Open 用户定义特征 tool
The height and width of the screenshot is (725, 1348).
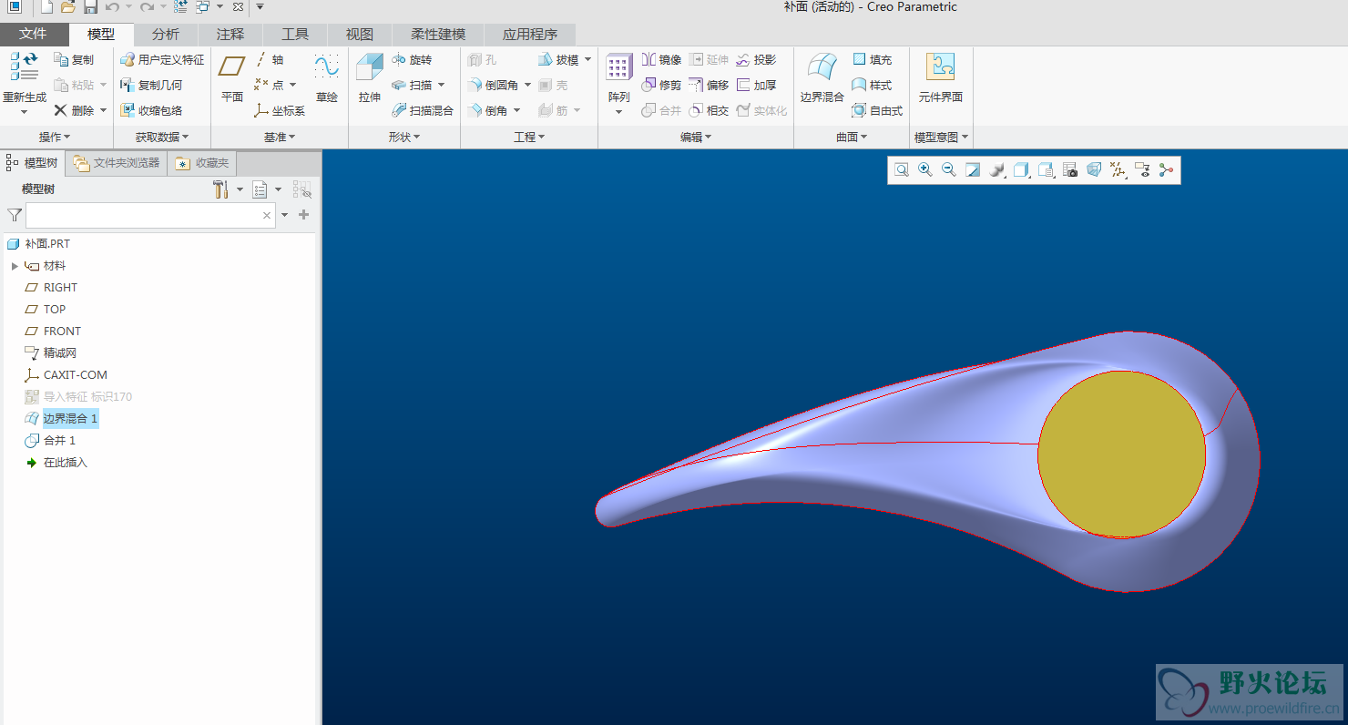(x=162, y=59)
